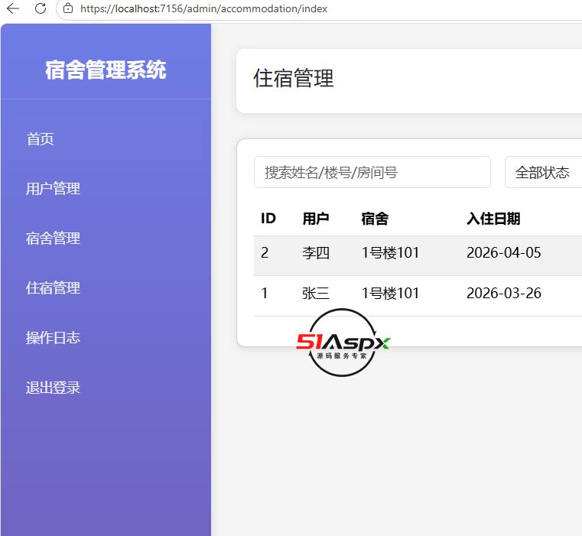Click 1号楼101 in 张三 row
The image size is (582, 536).
(391, 294)
